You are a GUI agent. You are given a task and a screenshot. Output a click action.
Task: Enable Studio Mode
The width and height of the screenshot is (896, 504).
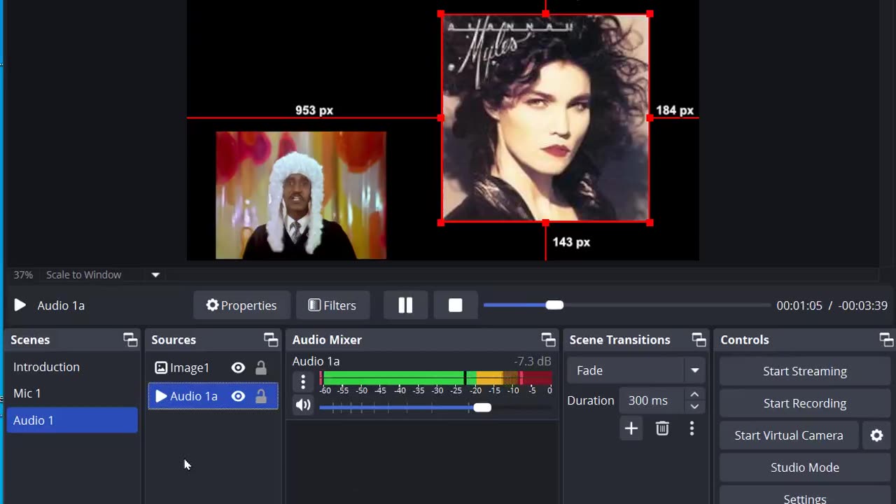coord(805,468)
